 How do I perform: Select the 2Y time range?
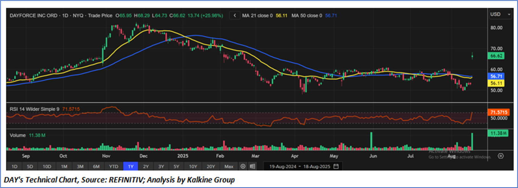[x=146, y=167]
